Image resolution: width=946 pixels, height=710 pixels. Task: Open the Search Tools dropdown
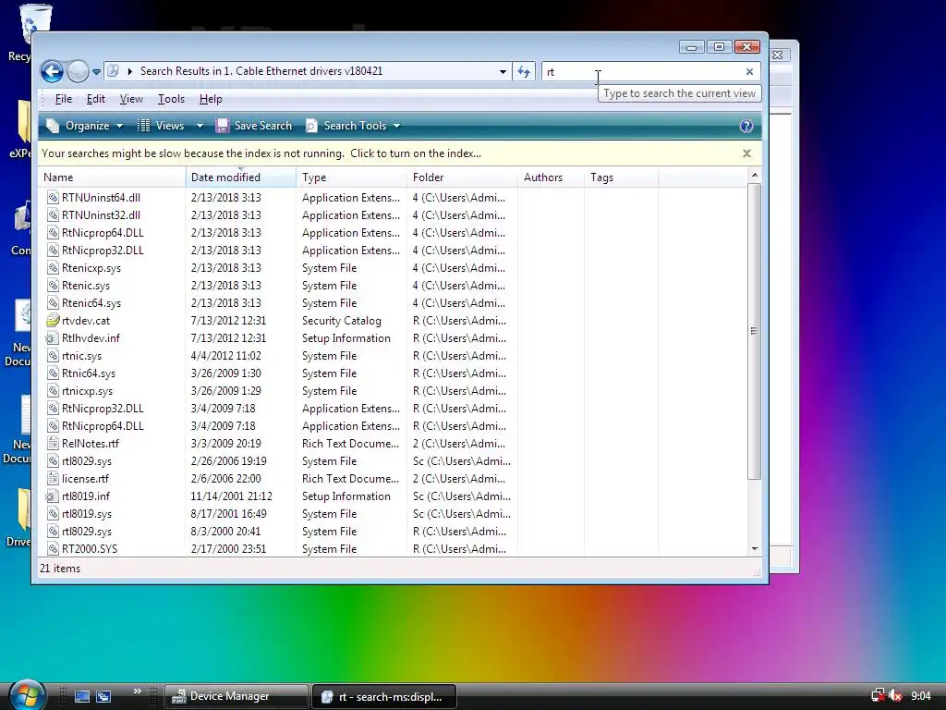353,126
